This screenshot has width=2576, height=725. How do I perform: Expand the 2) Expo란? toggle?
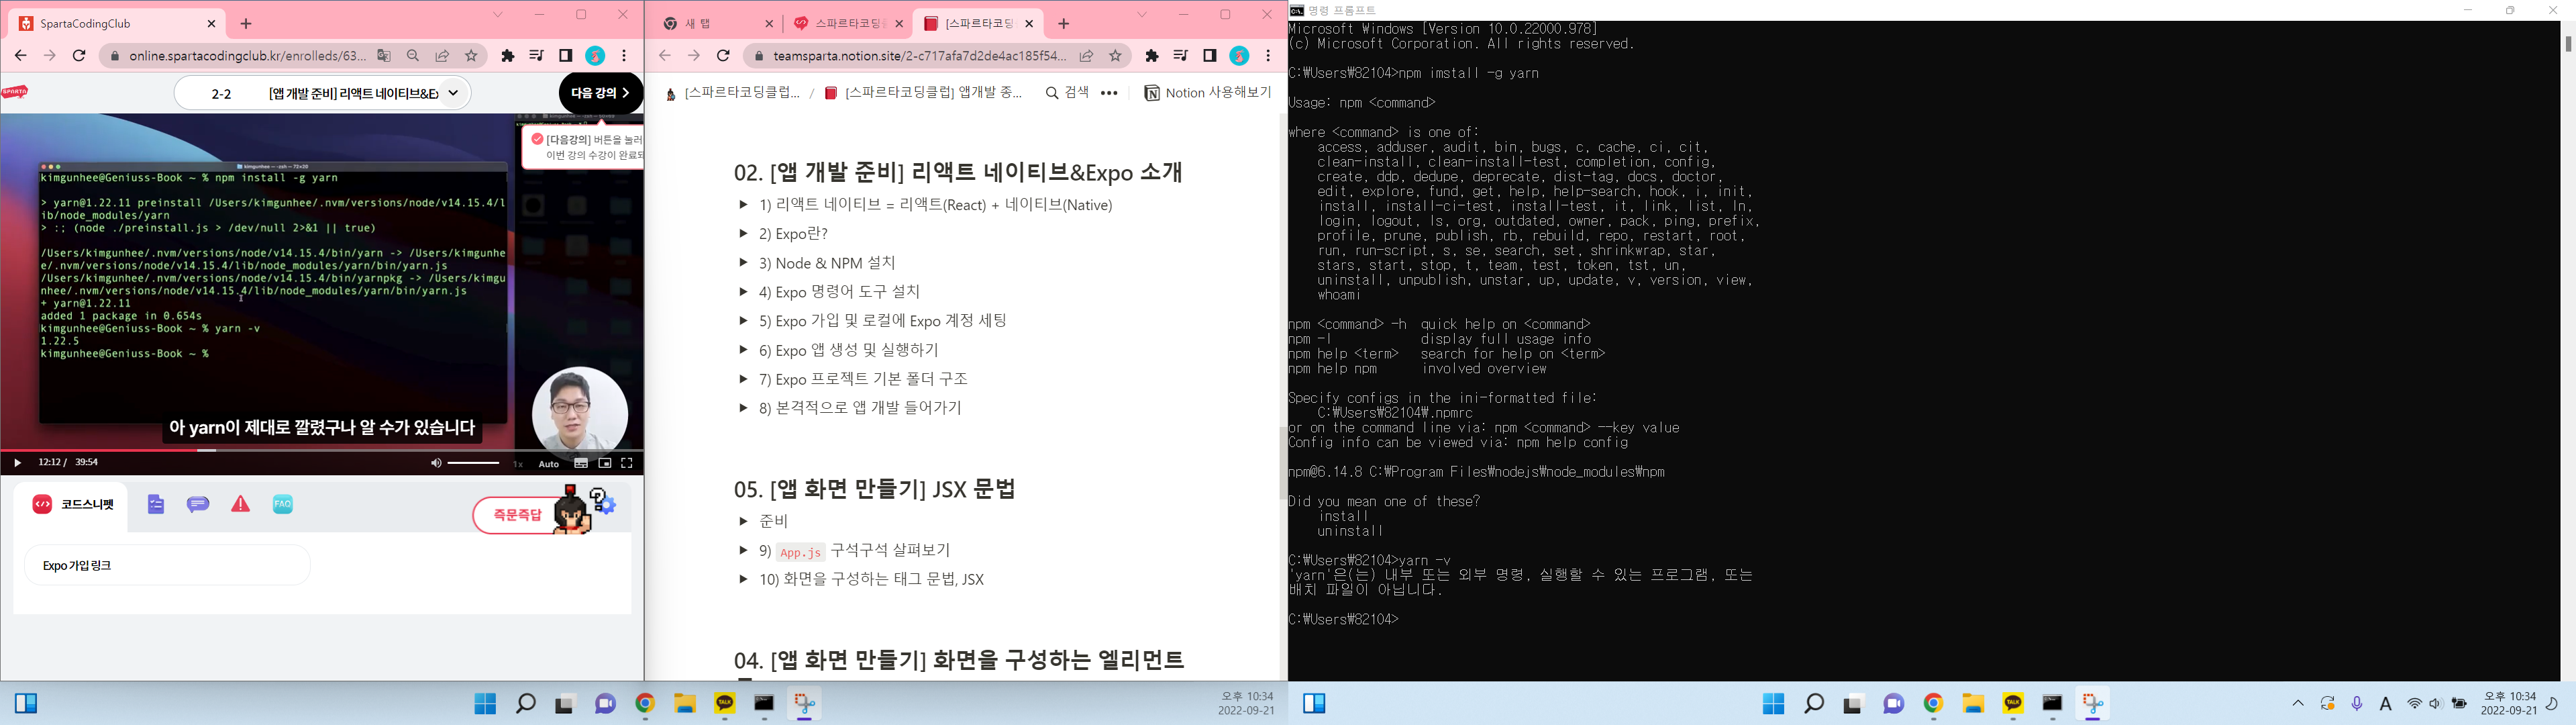[743, 234]
